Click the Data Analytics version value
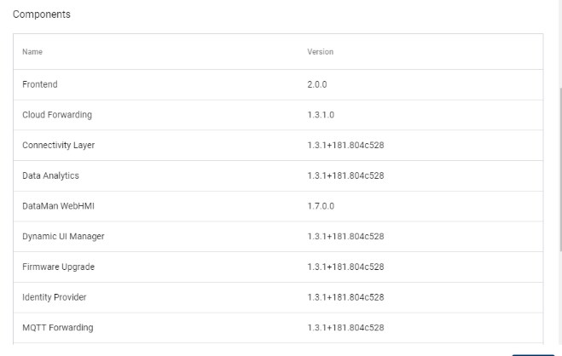Viewport: 562px width, 356px height. (345, 175)
